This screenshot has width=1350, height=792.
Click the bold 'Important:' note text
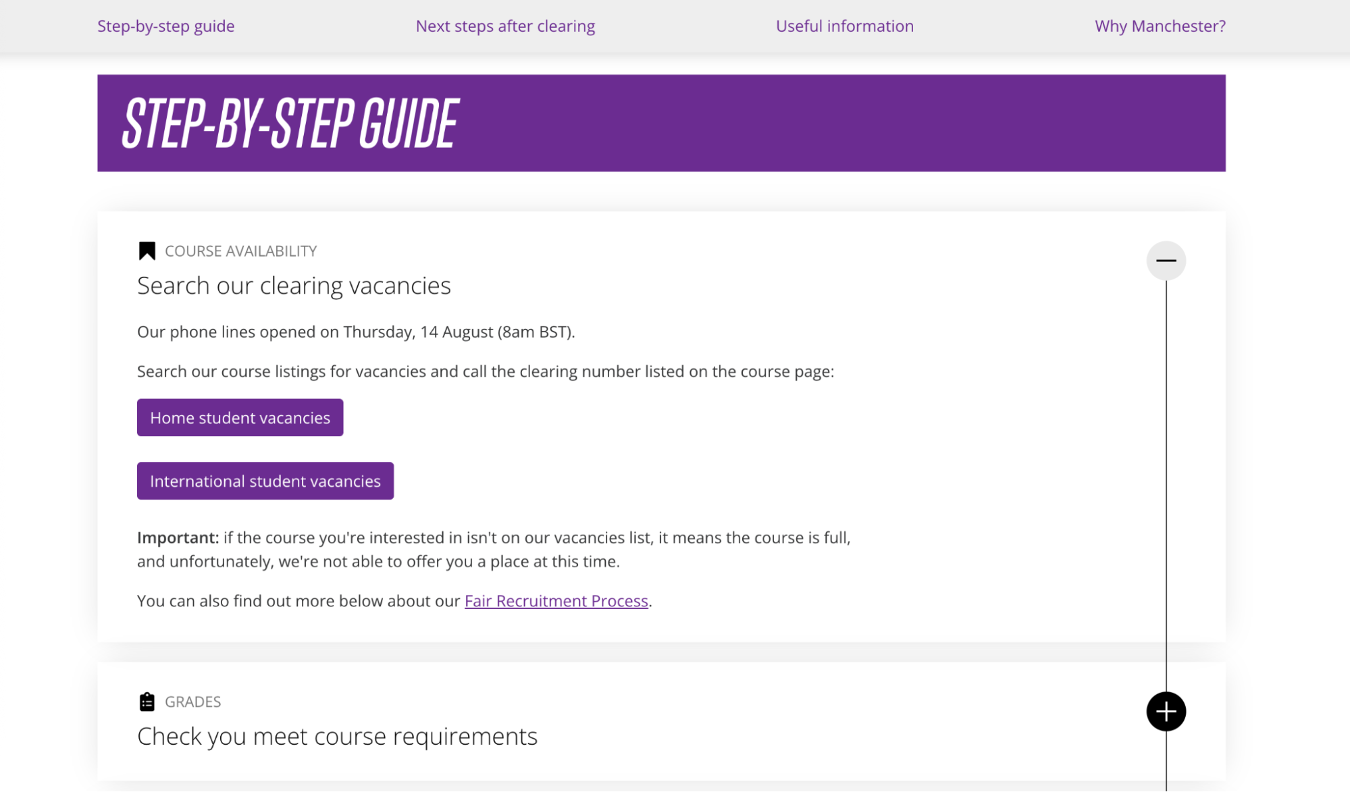pyautogui.click(x=178, y=537)
